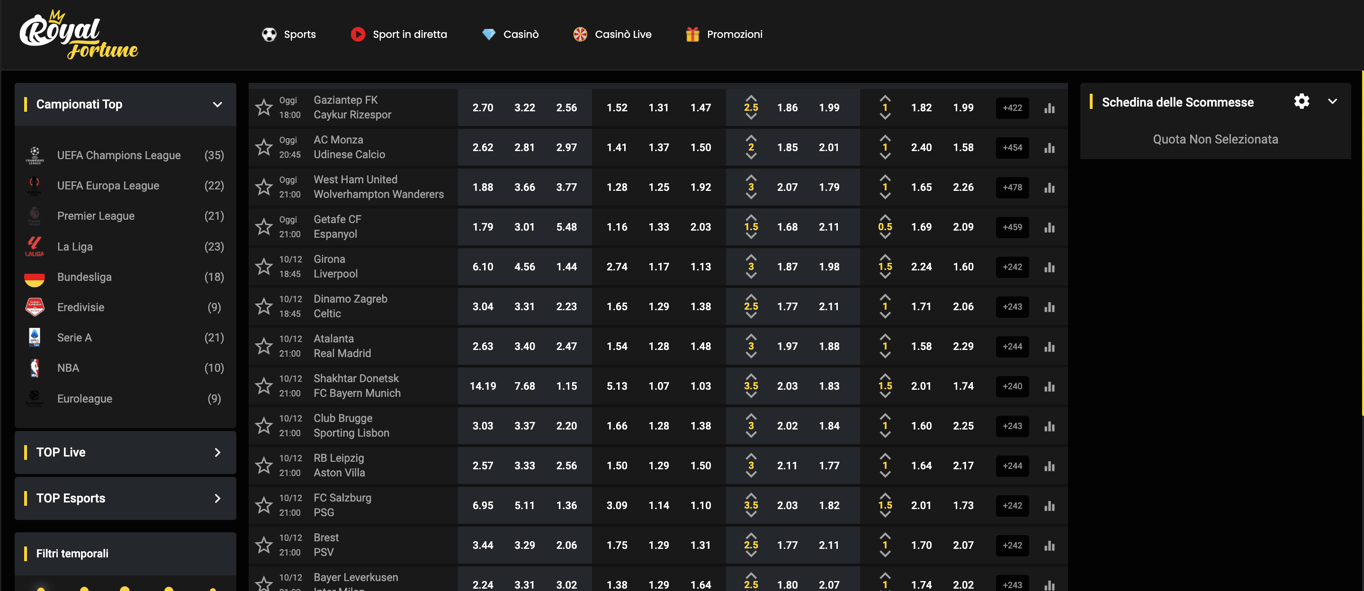Click the gift box Promozioni icon
The height and width of the screenshot is (591, 1364).
tap(692, 35)
